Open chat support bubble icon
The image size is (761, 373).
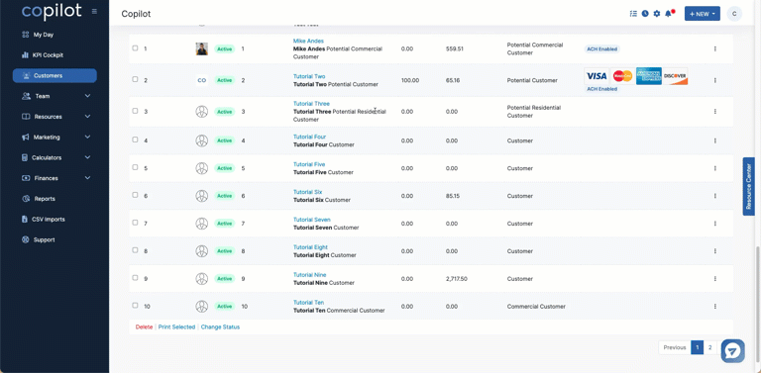click(733, 350)
